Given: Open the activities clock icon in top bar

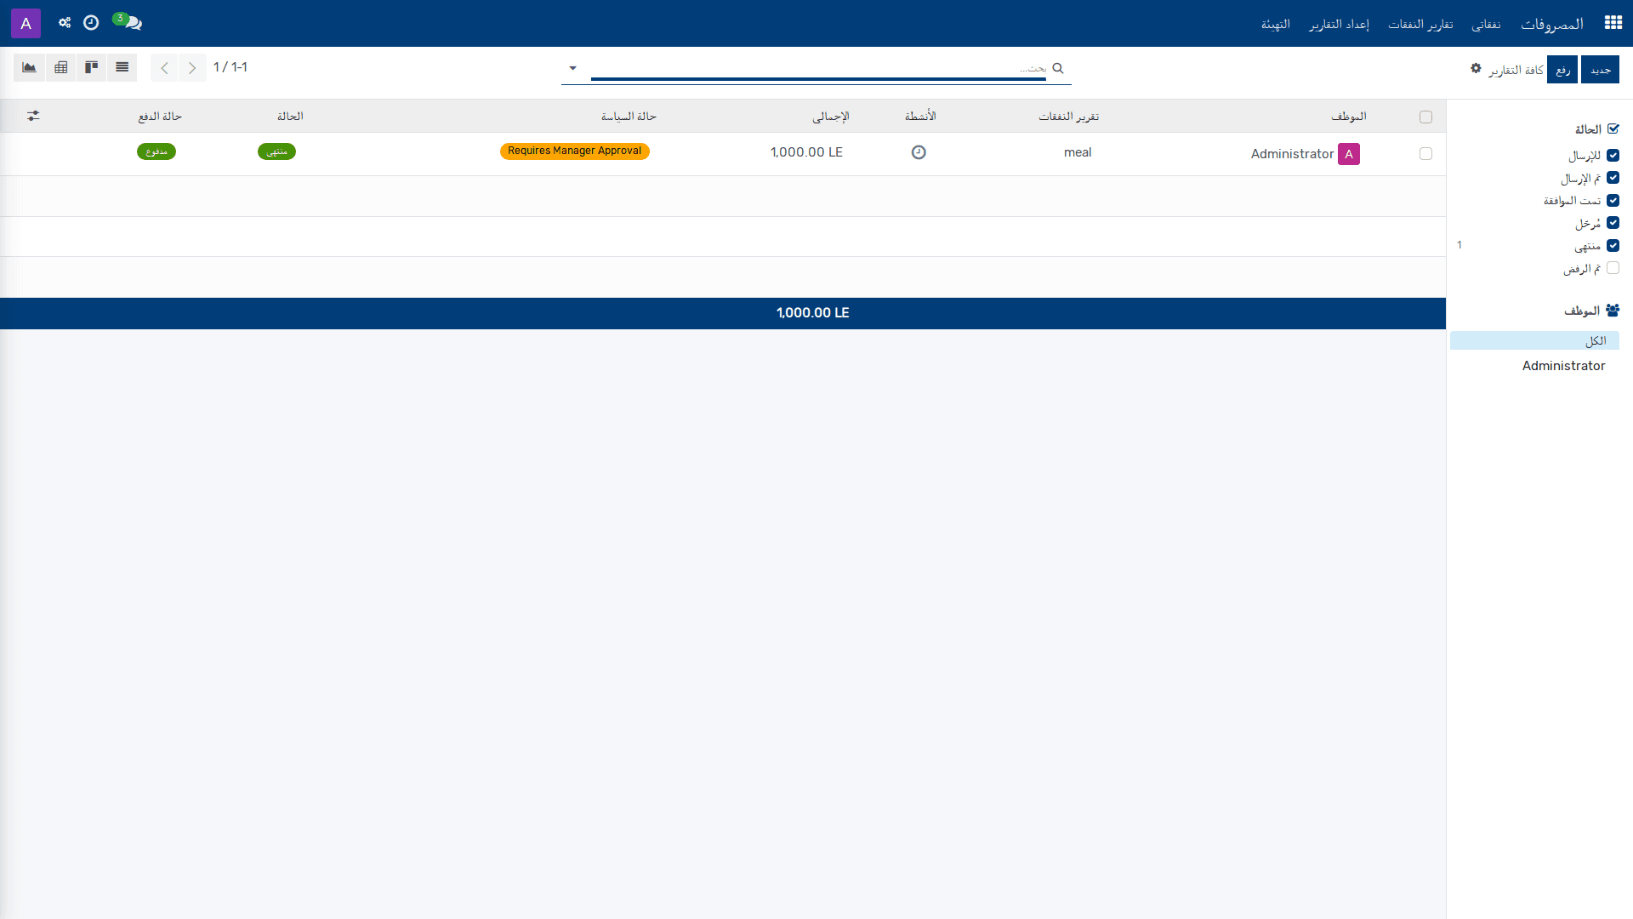Looking at the screenshot, I should click(91, 23).
